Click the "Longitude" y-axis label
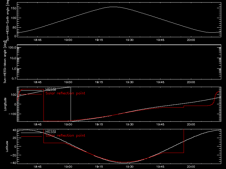 [x=5, y=104]
